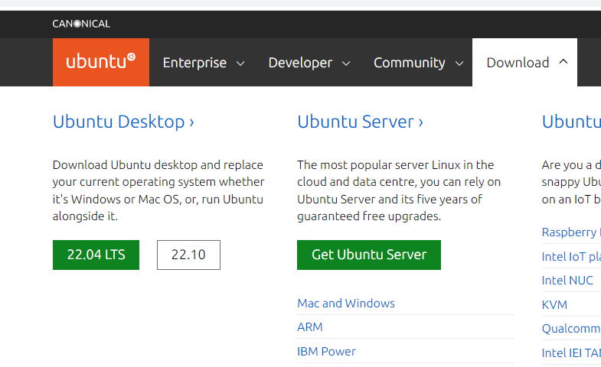The width and height of the screenshot is (601, 367).
Task: Expand the Enterprise menu chevron
Action: pyautogui.click(x=240, y=63)
